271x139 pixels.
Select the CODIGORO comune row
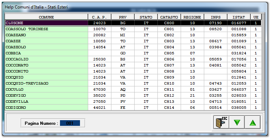pos(133,107)
